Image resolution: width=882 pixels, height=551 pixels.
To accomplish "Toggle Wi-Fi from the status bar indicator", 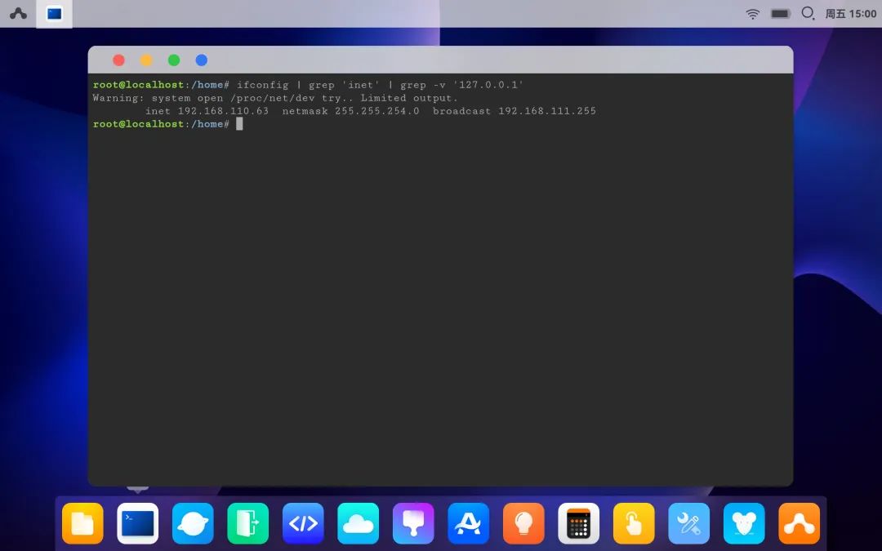I will point(752,13).
